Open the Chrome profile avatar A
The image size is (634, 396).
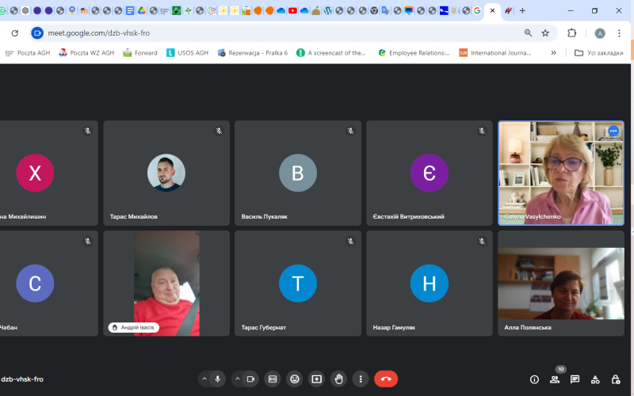pyautogui.click(x=600, y=33)
